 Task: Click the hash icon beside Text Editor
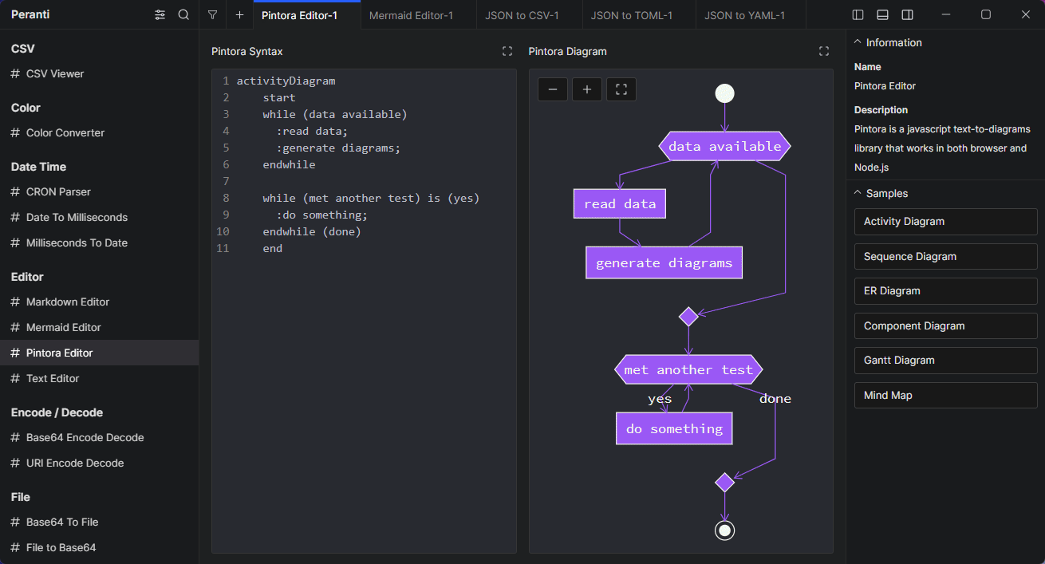tap(15, 378)
